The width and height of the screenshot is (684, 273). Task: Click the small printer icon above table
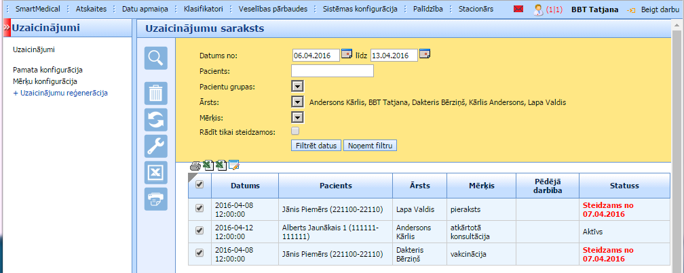pyautogui.click(x=195, y=165)
